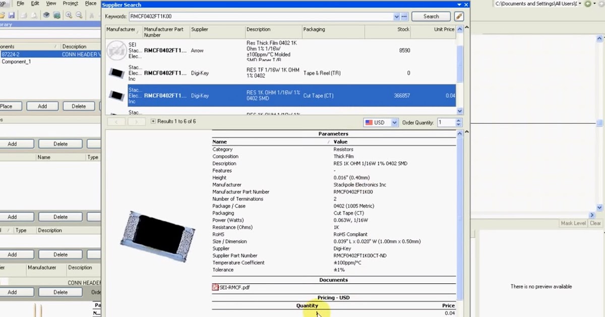Sort results by the Unit Price column header
Viewport: 605px width, 317px height.
tap(434, 32)
